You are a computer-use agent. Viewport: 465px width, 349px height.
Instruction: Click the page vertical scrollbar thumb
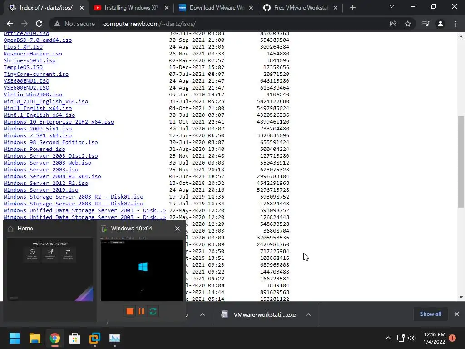point(461,162)
